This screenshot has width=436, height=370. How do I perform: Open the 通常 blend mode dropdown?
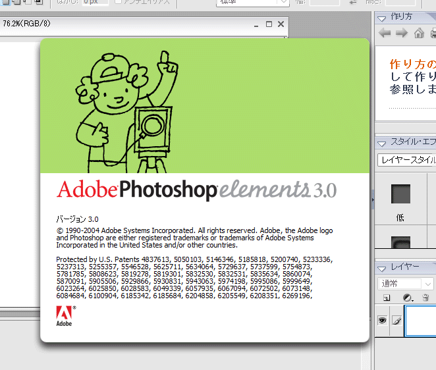point(406,284)
